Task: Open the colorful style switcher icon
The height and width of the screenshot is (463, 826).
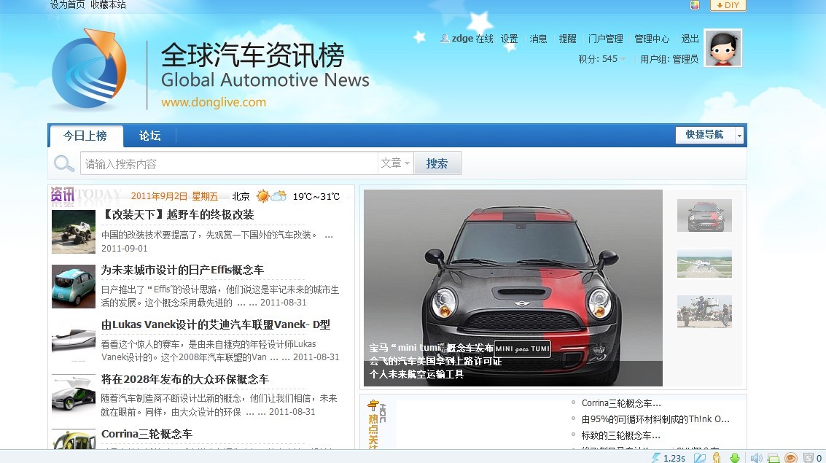Action: (695, 5)
